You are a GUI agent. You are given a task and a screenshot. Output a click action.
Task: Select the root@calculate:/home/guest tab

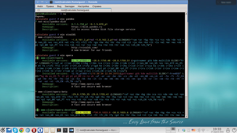(x=73, y=10)
